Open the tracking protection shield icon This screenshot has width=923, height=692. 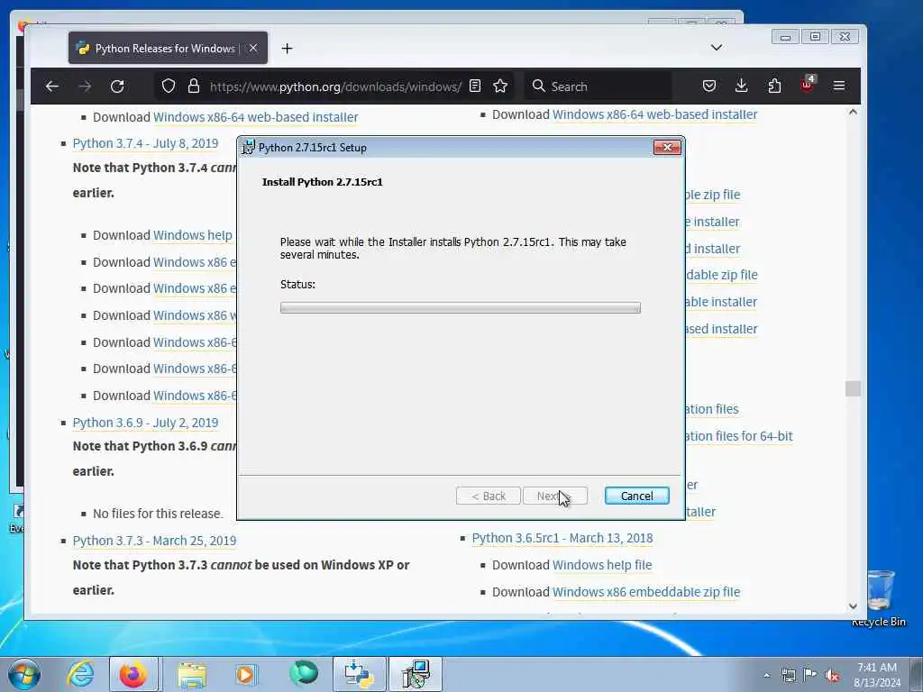(x=169, y=86)
